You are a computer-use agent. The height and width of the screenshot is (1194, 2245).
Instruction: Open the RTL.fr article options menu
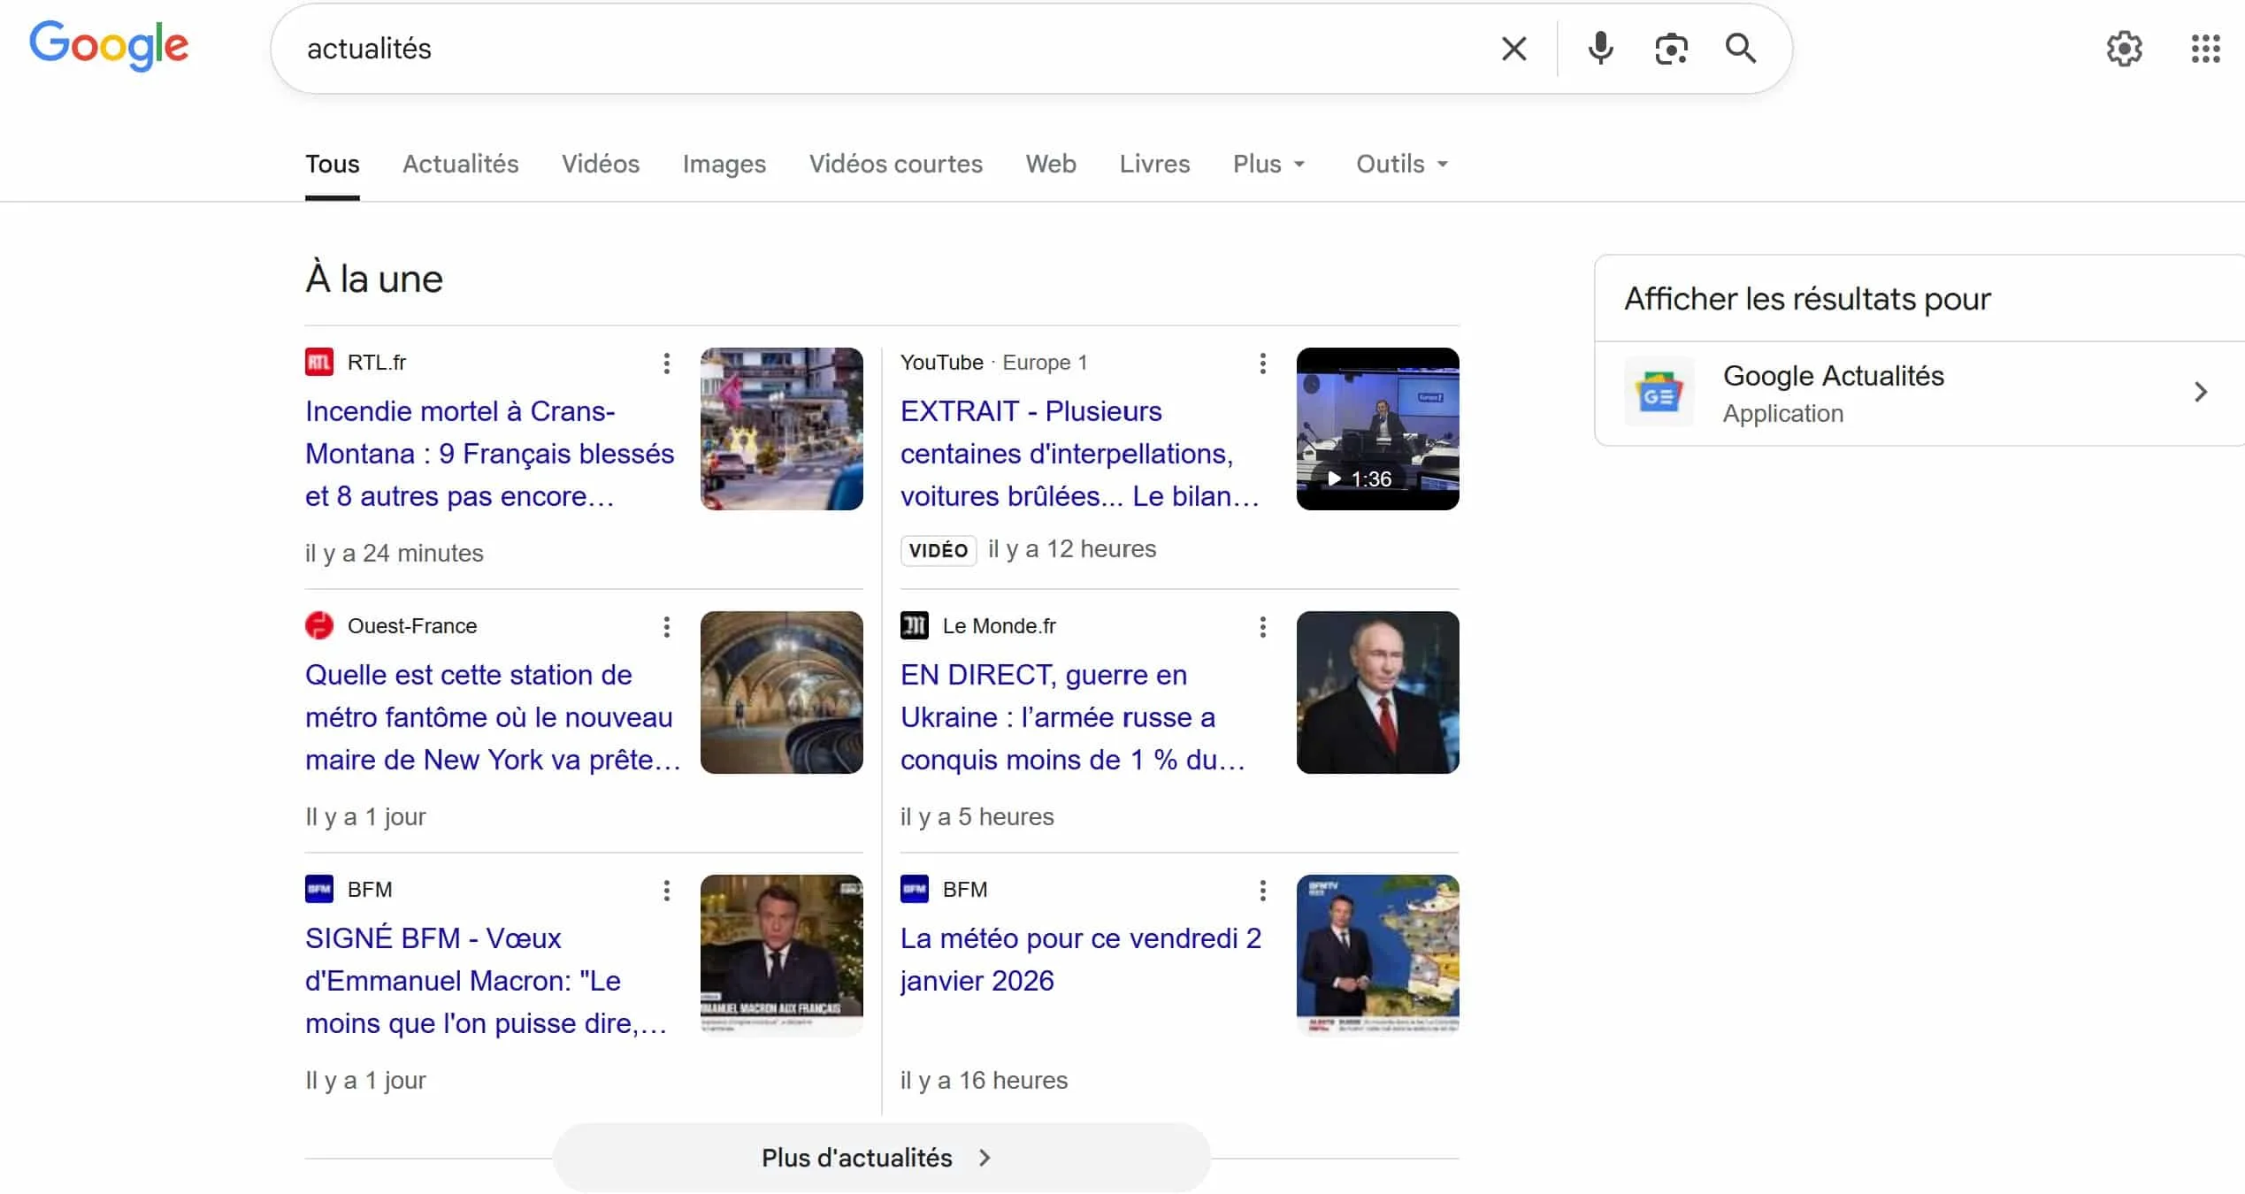point(667,364)
